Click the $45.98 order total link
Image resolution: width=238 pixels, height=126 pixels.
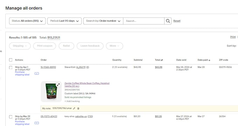159,67
